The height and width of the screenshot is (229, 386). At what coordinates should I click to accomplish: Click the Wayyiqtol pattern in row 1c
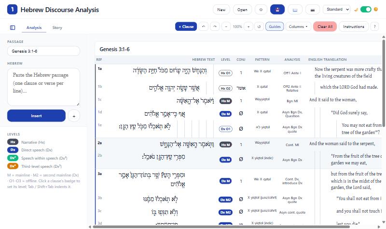click(x=262, y=99)
